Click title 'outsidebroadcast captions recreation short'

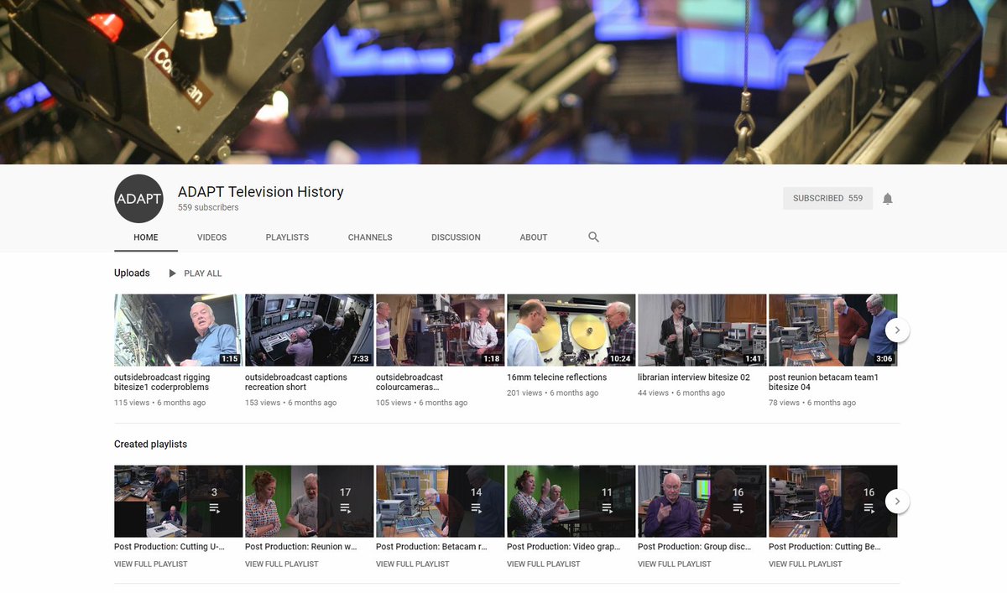point(296,382)
